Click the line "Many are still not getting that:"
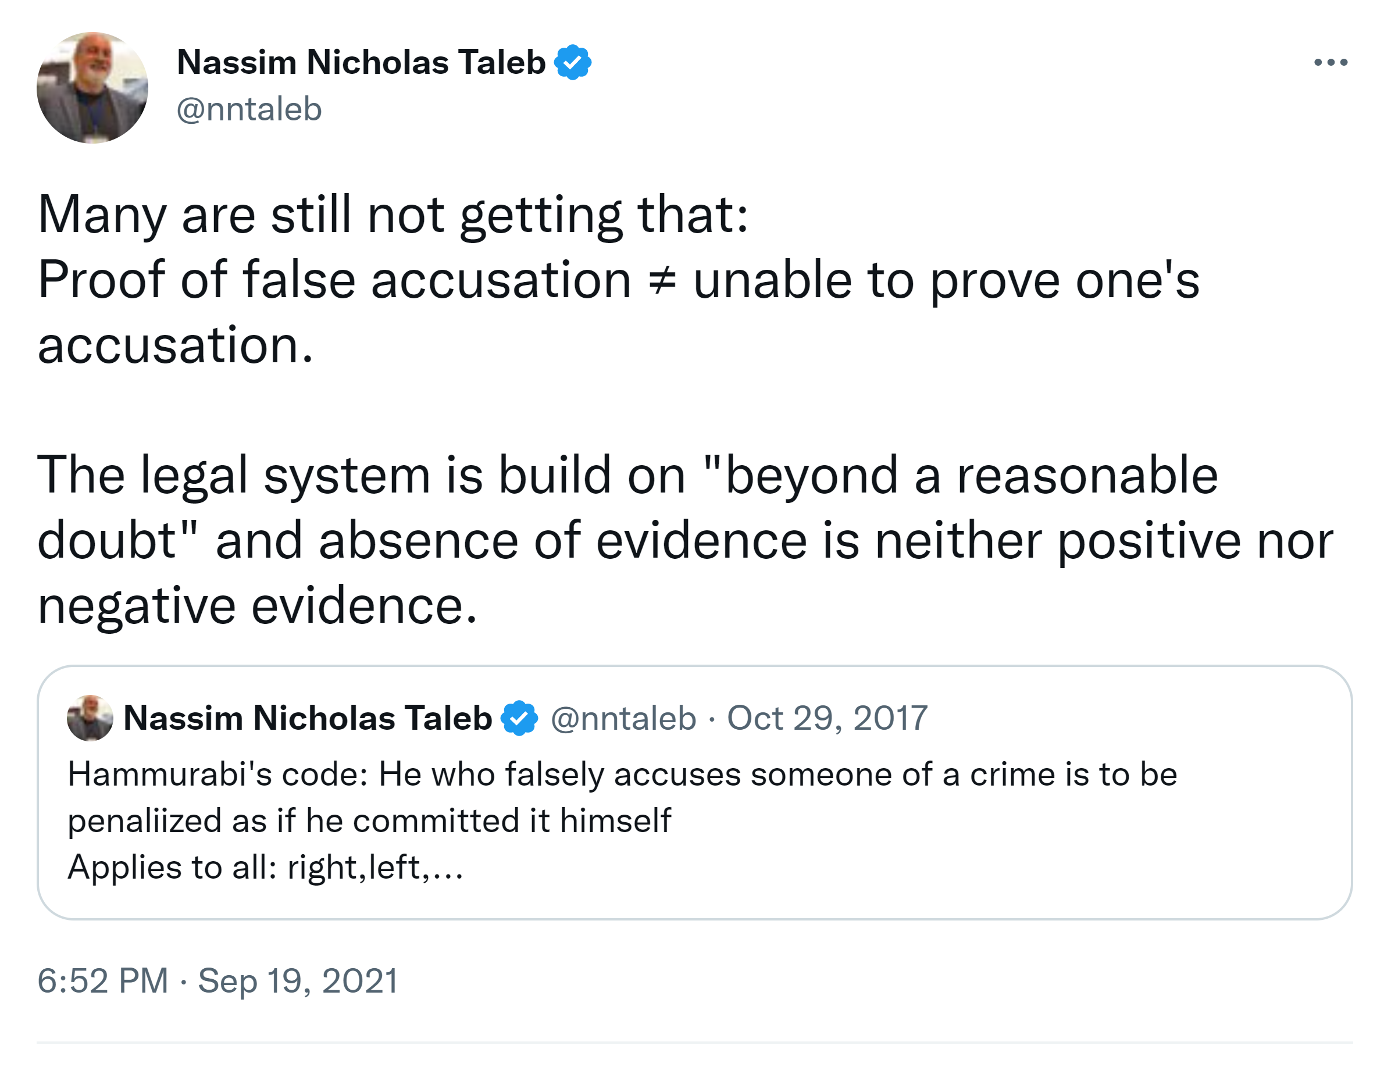1384x1074 pixels. click(x=393, y=215)
